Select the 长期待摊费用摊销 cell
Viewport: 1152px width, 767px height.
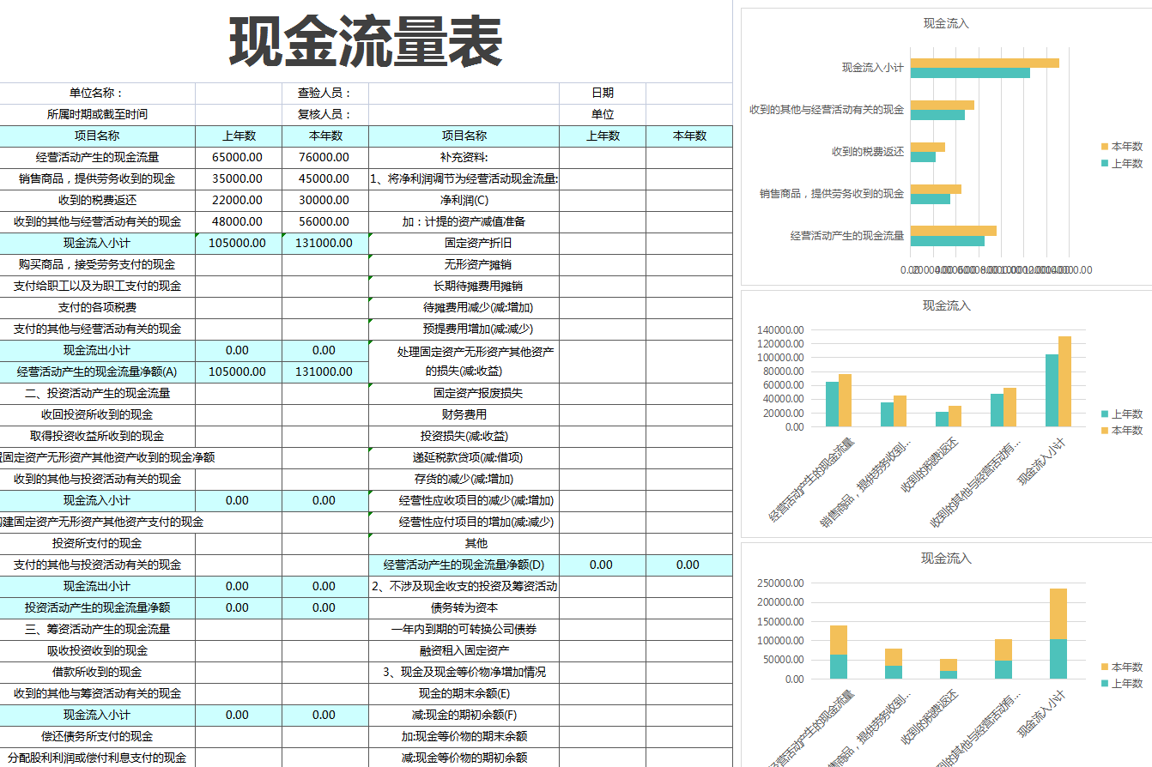pyautogui.click(x=464, y=286)
